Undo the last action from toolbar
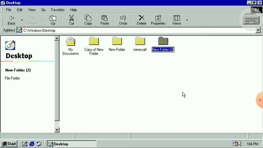Screen dimensions: 263x148 [x=123, y=20]
